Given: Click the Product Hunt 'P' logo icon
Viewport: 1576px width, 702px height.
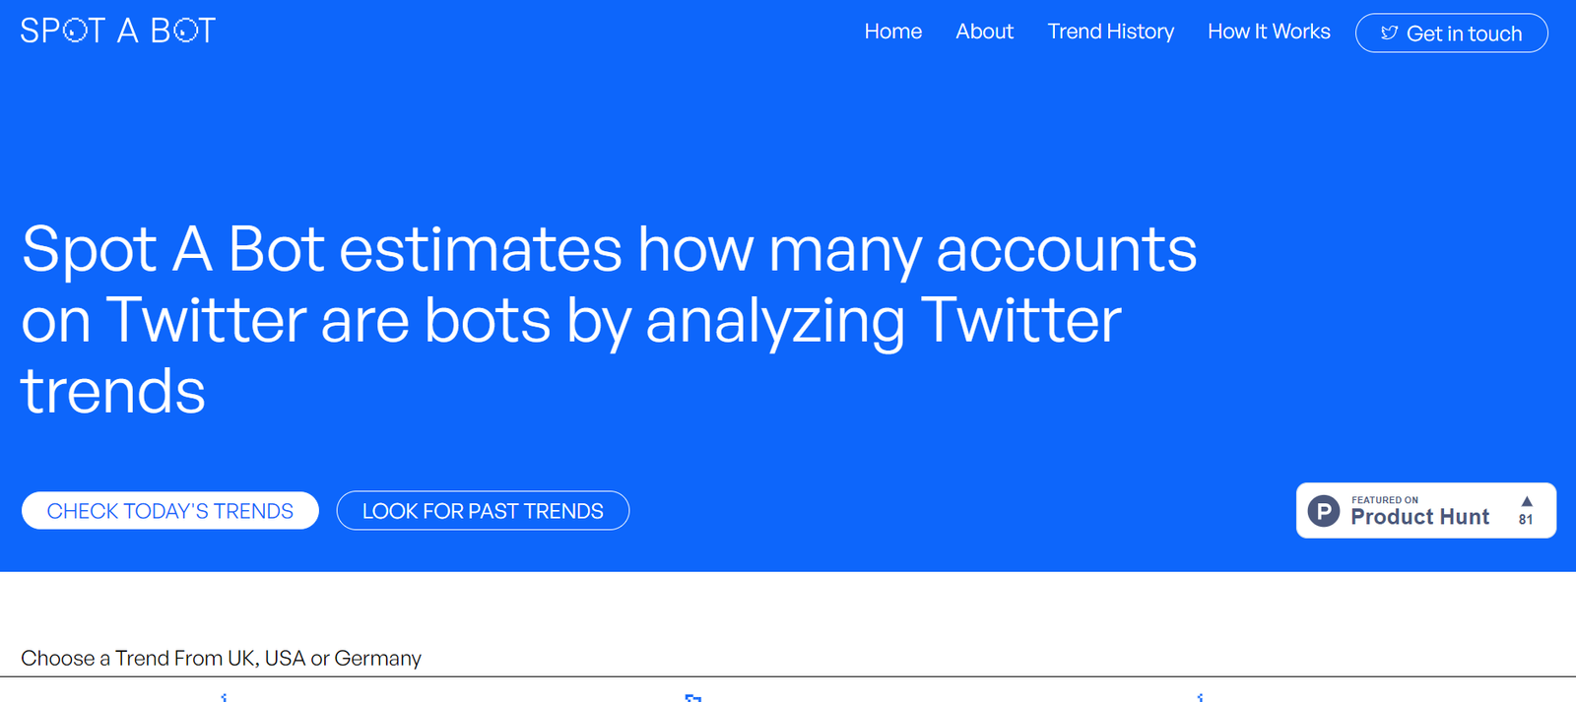Looking at the screenshot, I should tap(1323, 511).
